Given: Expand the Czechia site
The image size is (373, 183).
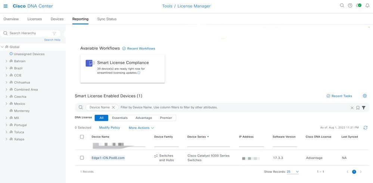Looking at the screenshot, I should [x=6, y=97].
